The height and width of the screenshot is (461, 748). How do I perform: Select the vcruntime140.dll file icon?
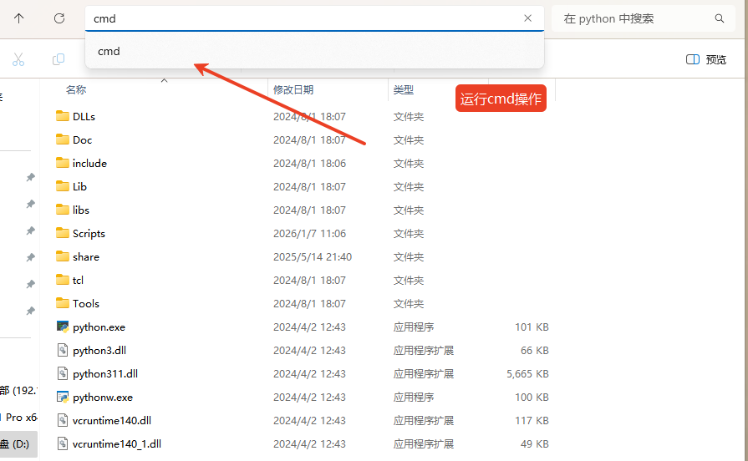pos(63,420)
